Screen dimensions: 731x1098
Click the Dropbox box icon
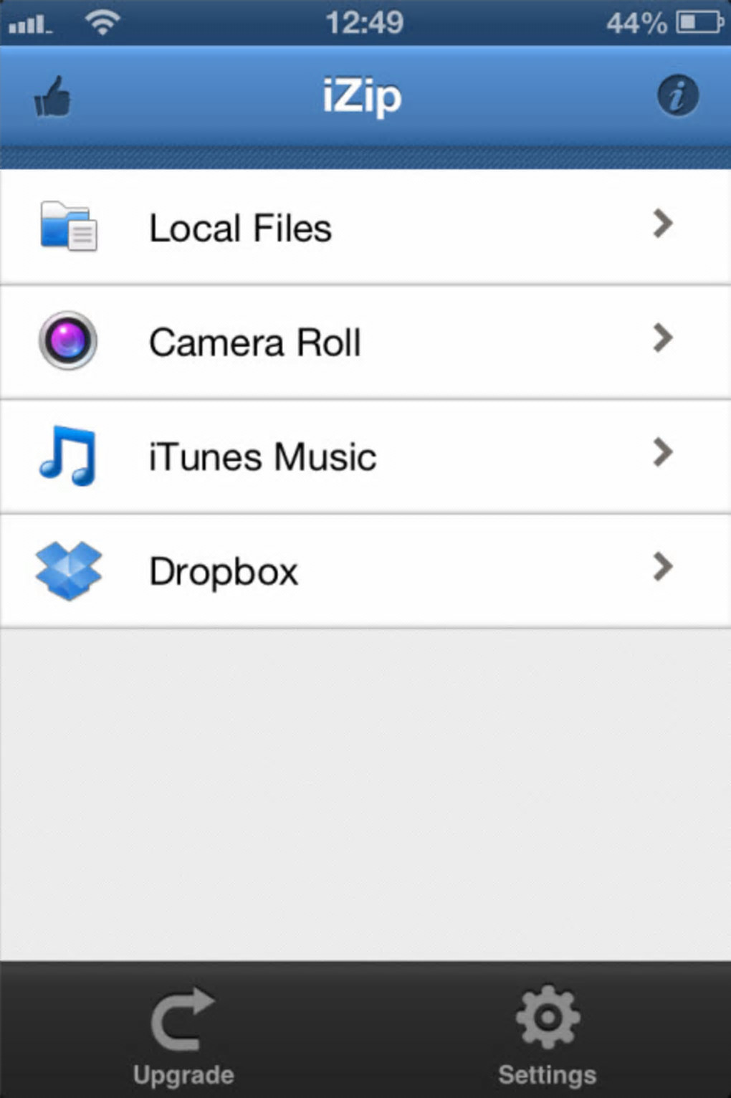click(69, 571)
